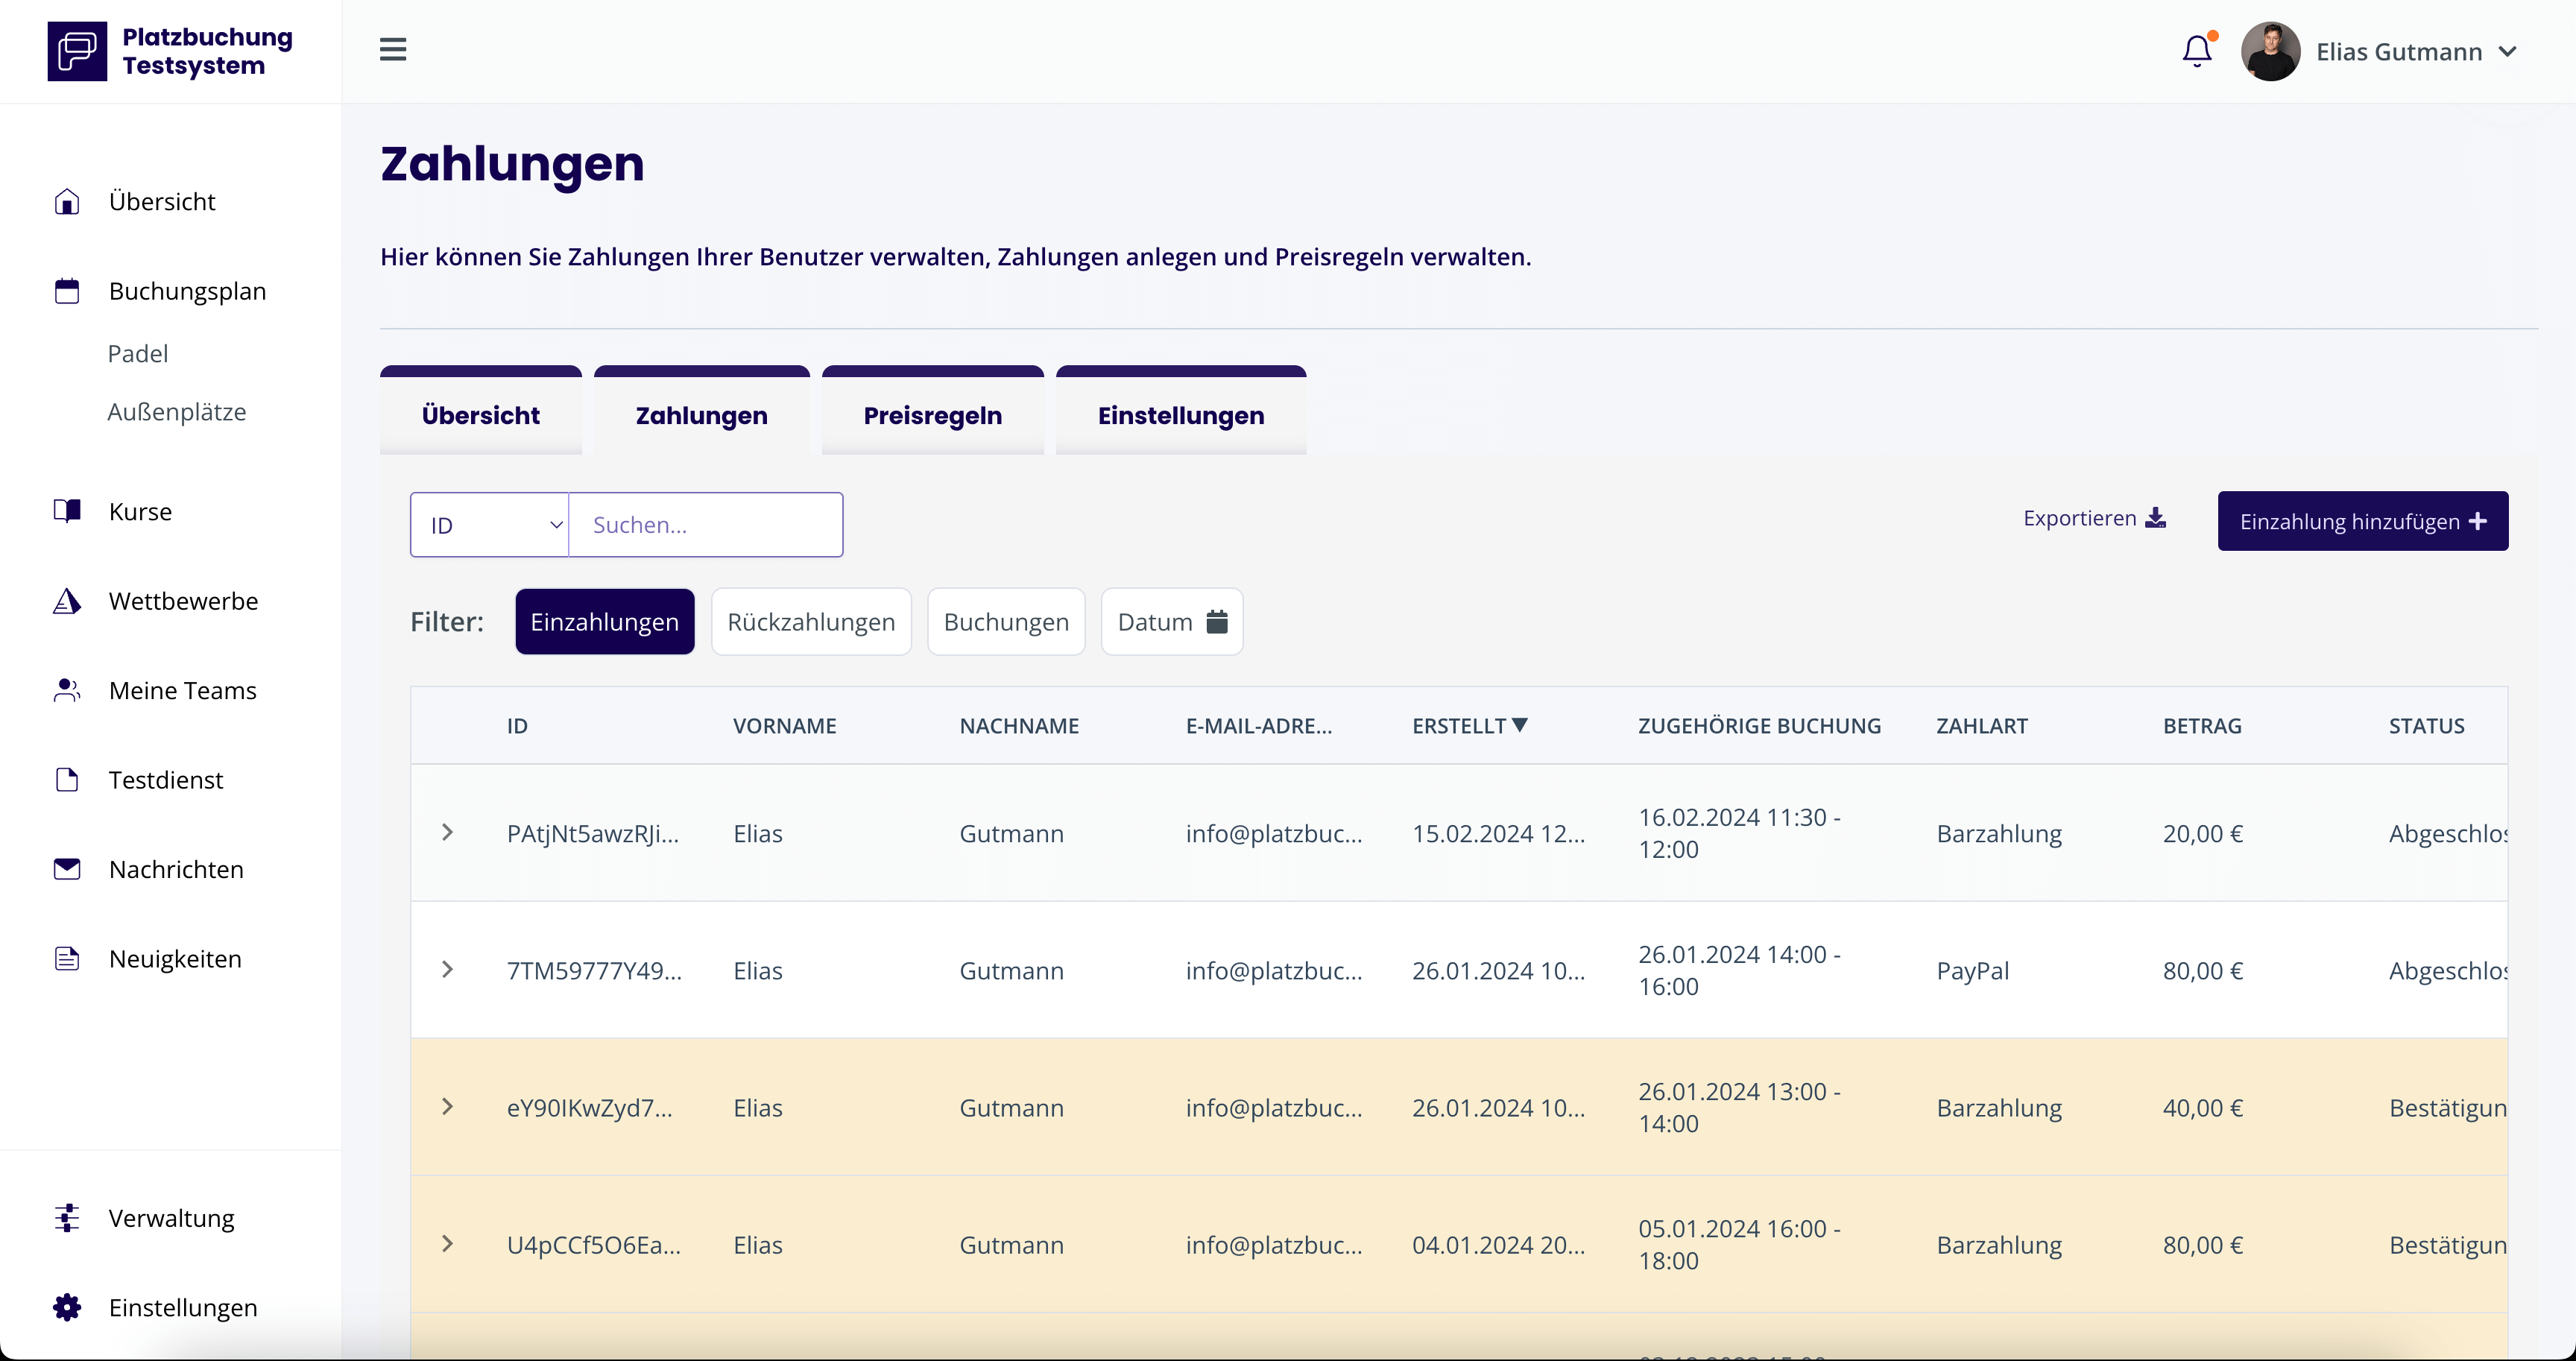Open Übersicht in the sidebar
This screenshot has width=2576, height=1361.
(x=162, y=202)
